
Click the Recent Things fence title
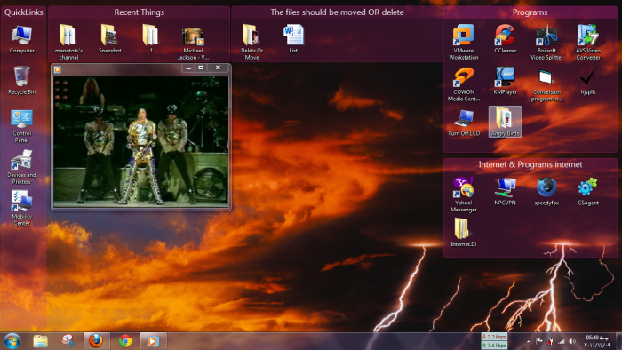pos(140,12)
